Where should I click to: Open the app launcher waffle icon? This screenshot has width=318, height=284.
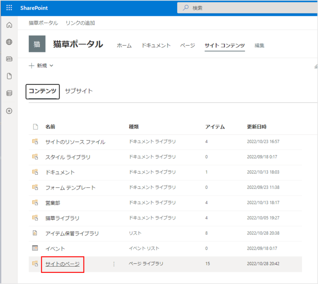pyautogui.click(x=9, y=8)
